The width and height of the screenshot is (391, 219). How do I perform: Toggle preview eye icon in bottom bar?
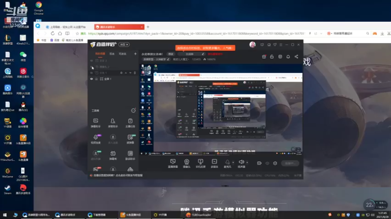tap(267, 163)
